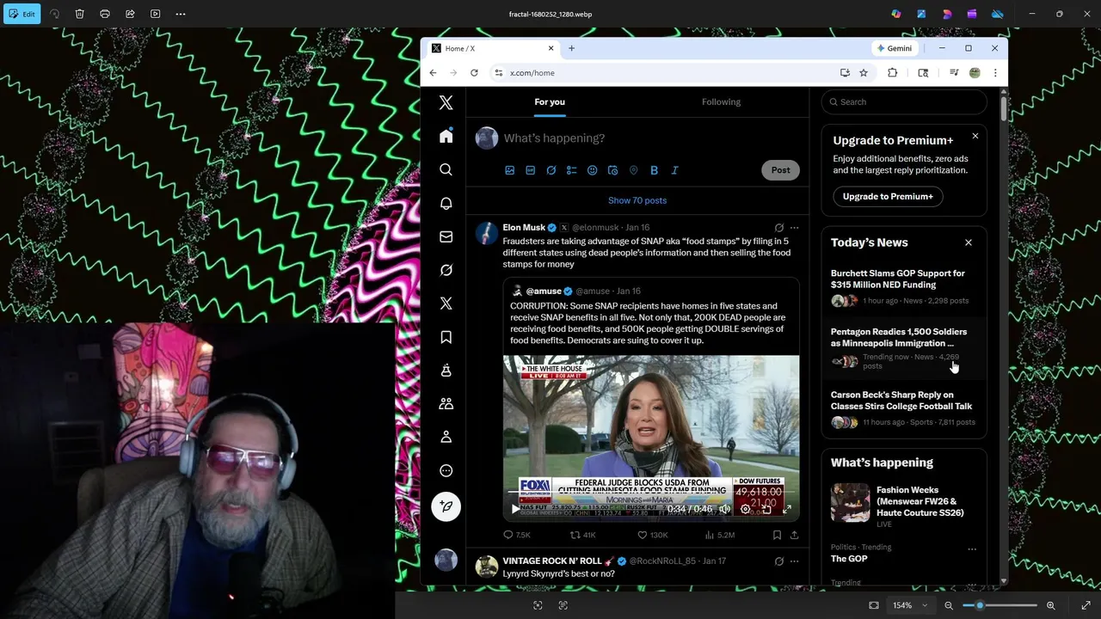Open a new browser tab
The image size is (1101, 619).
pos(571,48)
